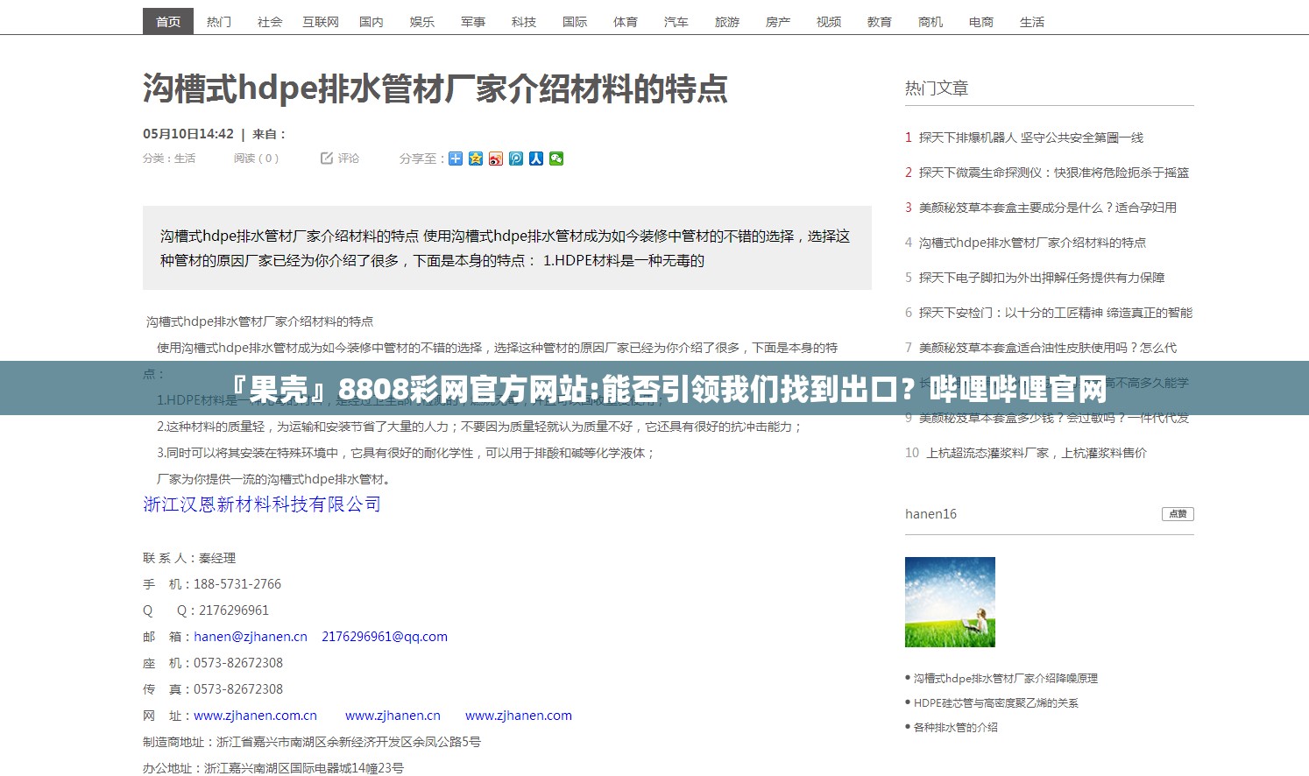Open the 首页 navigation tab
Image resolution: width=1309 pixels, height=776 pixels.
click(x=168, y=21)
